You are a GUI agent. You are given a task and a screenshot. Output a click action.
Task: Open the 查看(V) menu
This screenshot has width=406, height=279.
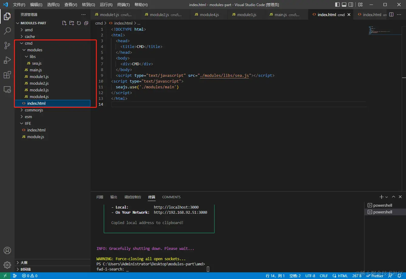[x=71, y=5]
